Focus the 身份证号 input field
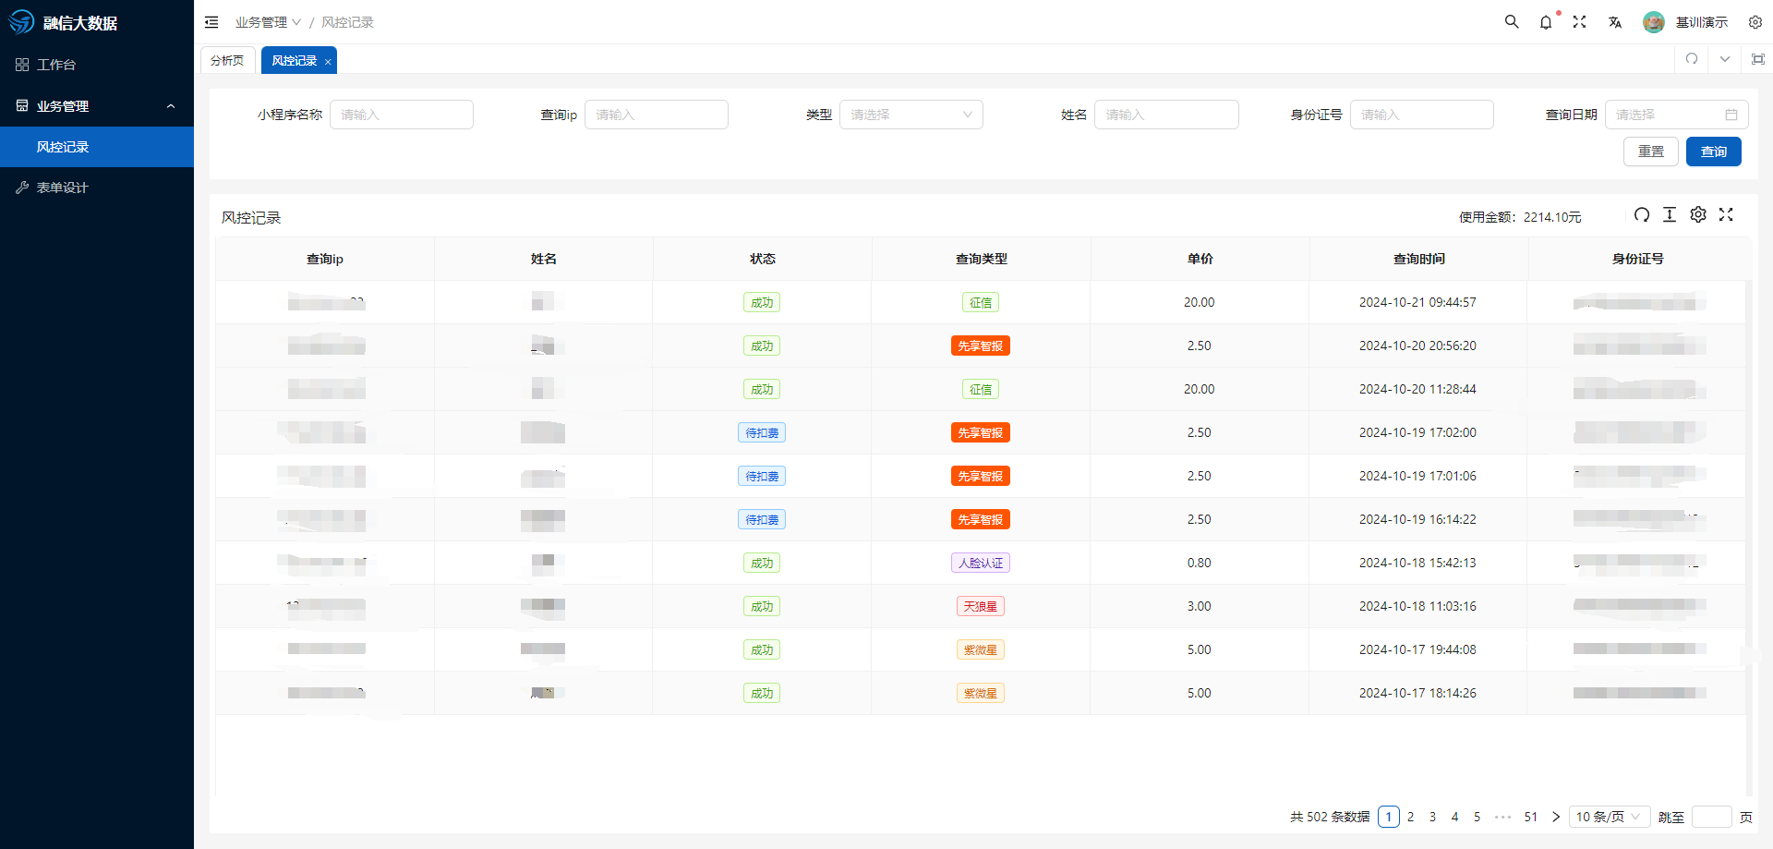Image resolution: width=1773 pixels, height=849 pixels. pos(1422,115)
